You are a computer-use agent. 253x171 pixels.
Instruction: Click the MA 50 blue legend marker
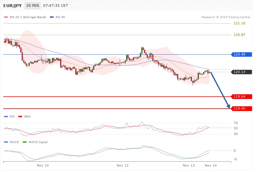click(x=52, y=17)
